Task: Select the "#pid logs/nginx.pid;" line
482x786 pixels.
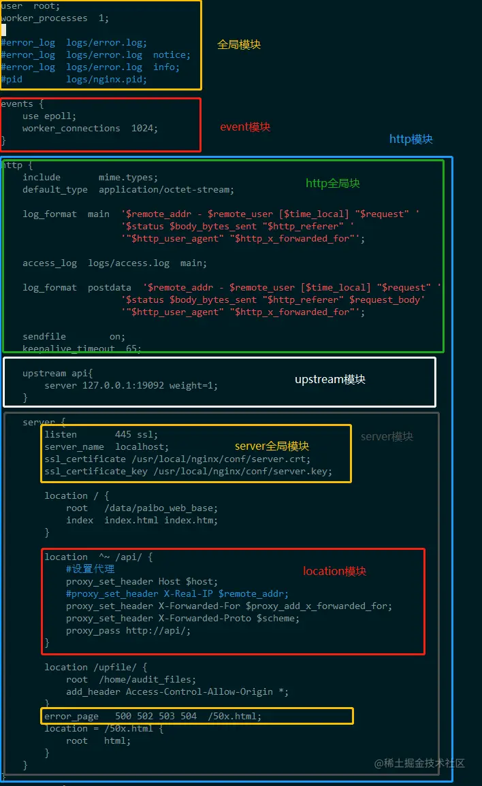Action: pos(74,79)
